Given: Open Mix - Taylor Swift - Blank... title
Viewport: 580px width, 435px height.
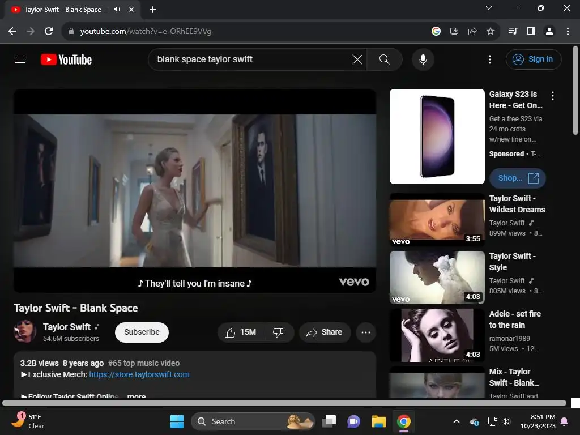Looking at the screenshot, I should pos(514,377).
